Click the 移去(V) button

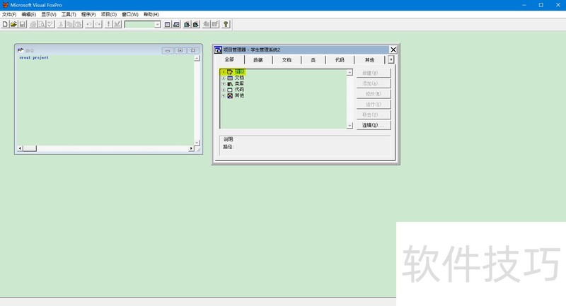(374, 114)
